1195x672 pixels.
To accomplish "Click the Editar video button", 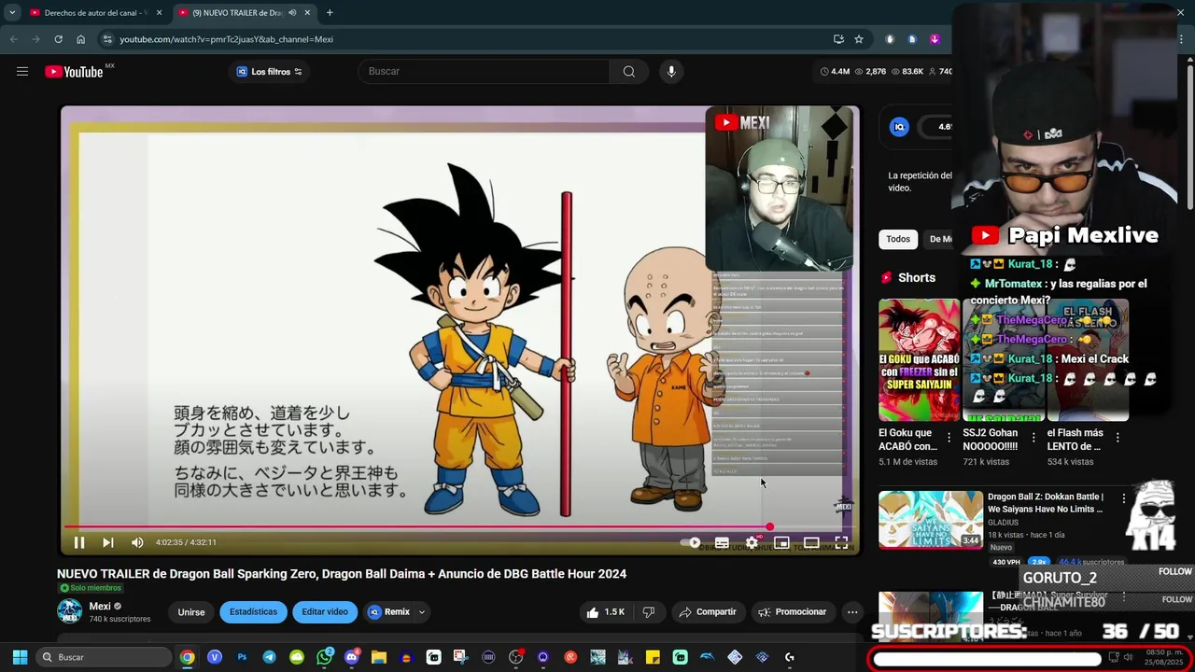I will coord(325,612).
